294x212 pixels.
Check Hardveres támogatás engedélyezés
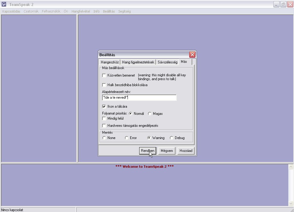104,126
